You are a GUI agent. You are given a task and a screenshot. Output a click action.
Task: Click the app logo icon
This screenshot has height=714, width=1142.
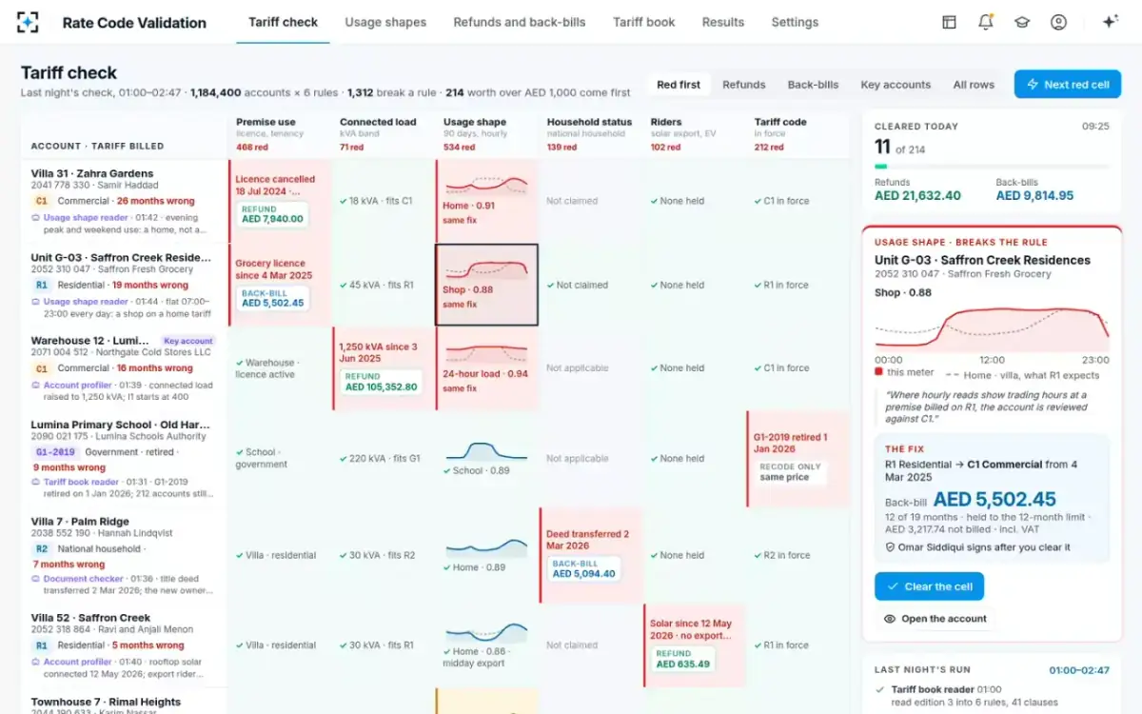pos(29,22)
